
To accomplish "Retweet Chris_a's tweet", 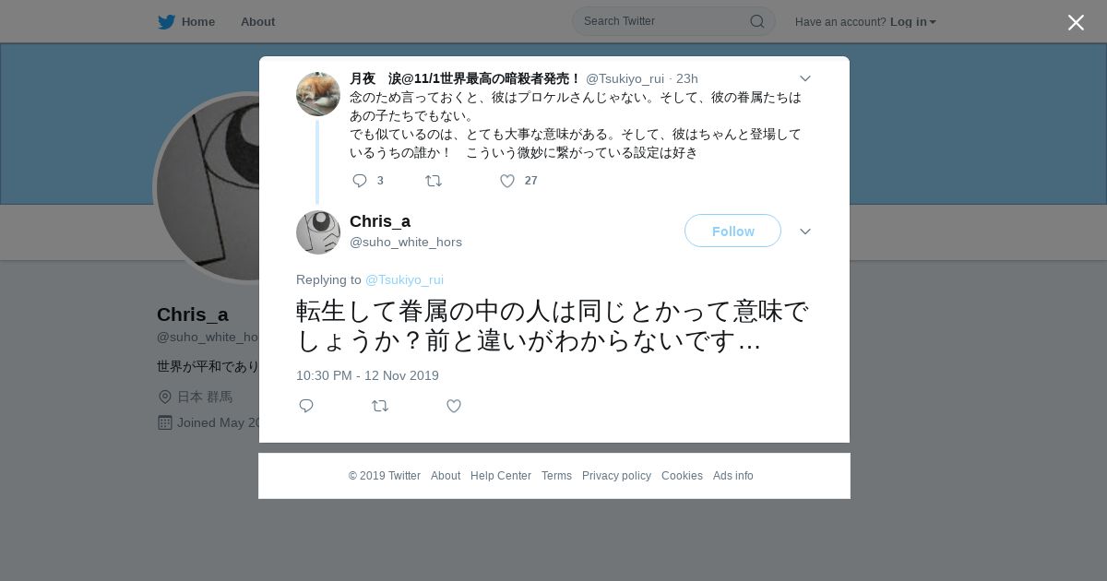I will (380, 406).
